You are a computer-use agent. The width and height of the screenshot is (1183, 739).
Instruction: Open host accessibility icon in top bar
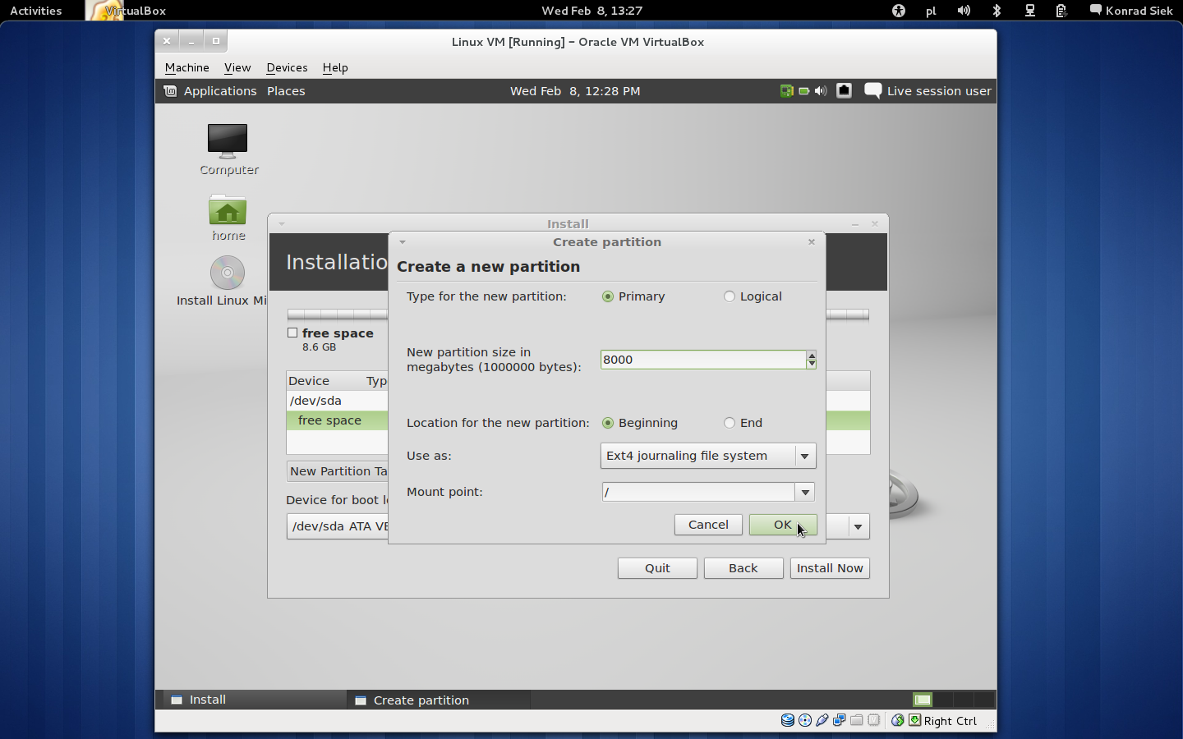(x=899, y=11)
